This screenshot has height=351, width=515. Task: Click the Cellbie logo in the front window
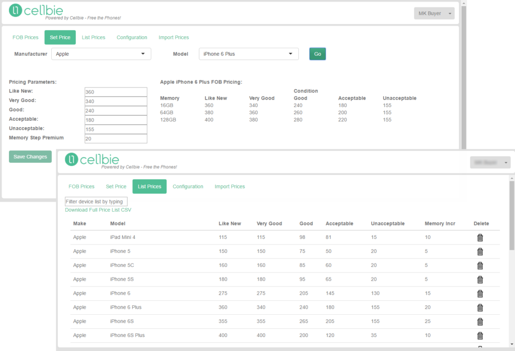tap(92, 159)
